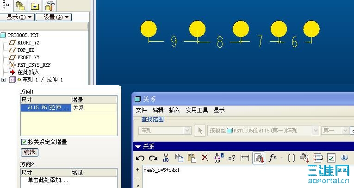Select PRT_CSYS_DEF coordinate system
The width and height of the screenshot is (354, 188).
34,65
